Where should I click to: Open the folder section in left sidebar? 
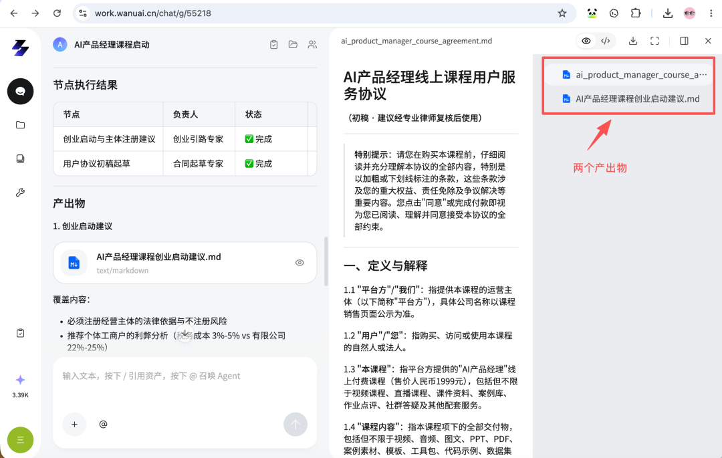(20, 125)
